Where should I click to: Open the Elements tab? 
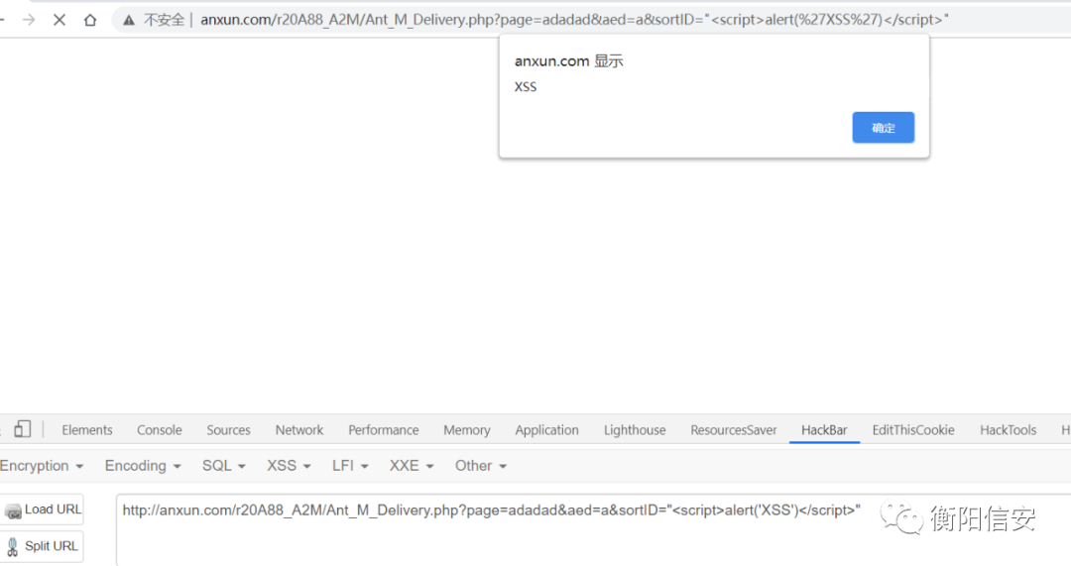(x=86, y=430)
